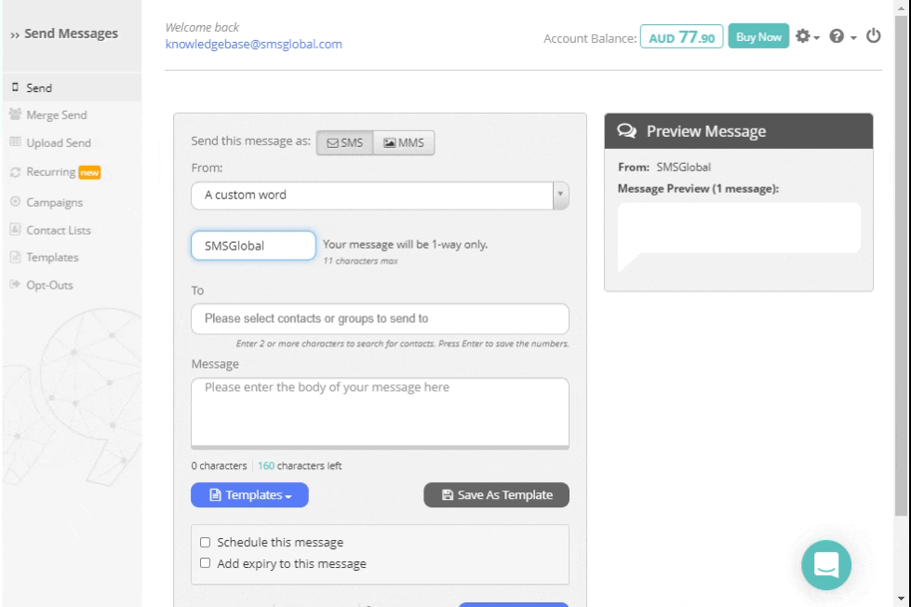This screenshot has width=911, height=607.
Task: Click the power logout icon
Action: 873,36
